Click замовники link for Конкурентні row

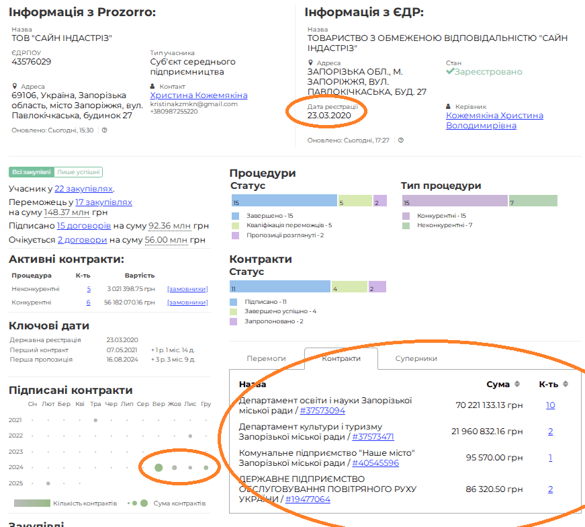coord(187,302)
